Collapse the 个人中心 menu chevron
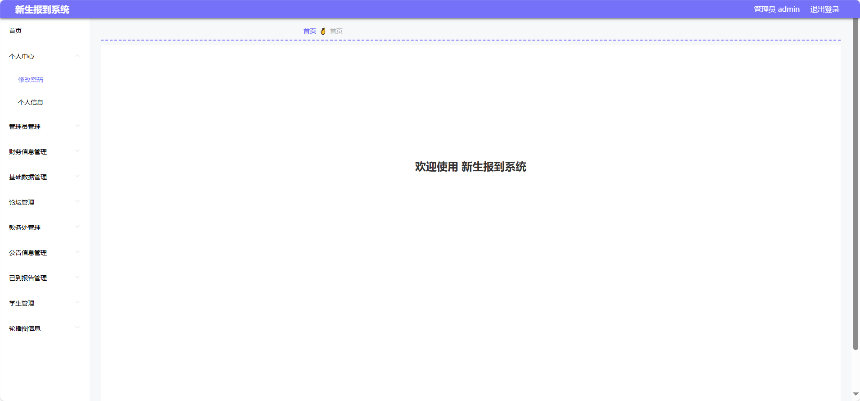Screen dimensions: 860x401 click(x=77, y=56)
